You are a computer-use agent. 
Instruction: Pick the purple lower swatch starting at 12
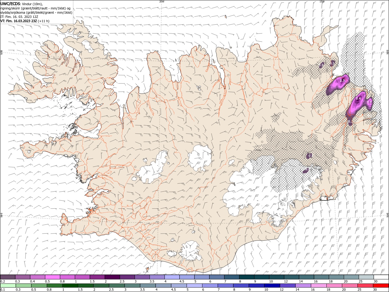coord(287,286)
